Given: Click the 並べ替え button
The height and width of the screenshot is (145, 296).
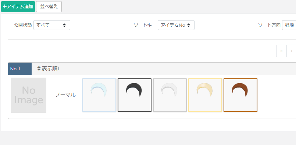Looking at the screenshot, I should (x=49, y=7).
